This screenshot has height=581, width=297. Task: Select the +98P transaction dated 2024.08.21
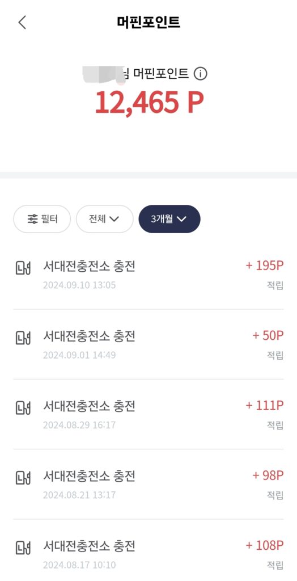(x=148, y=484)
